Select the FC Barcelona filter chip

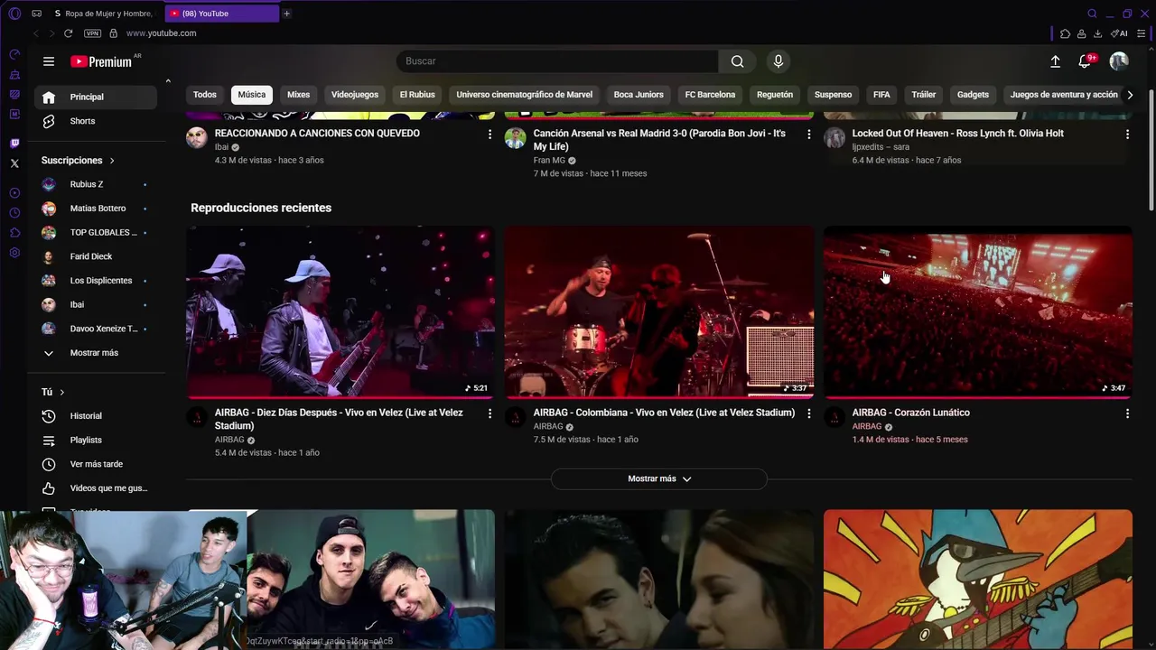710,95
